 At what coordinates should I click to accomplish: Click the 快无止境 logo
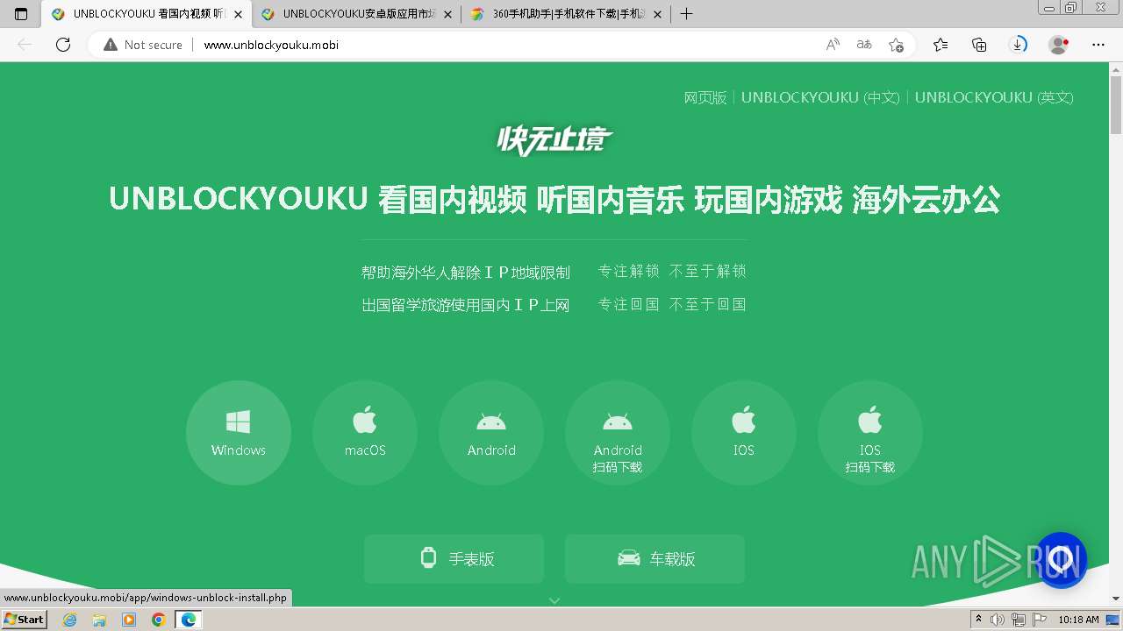[554, 140]
